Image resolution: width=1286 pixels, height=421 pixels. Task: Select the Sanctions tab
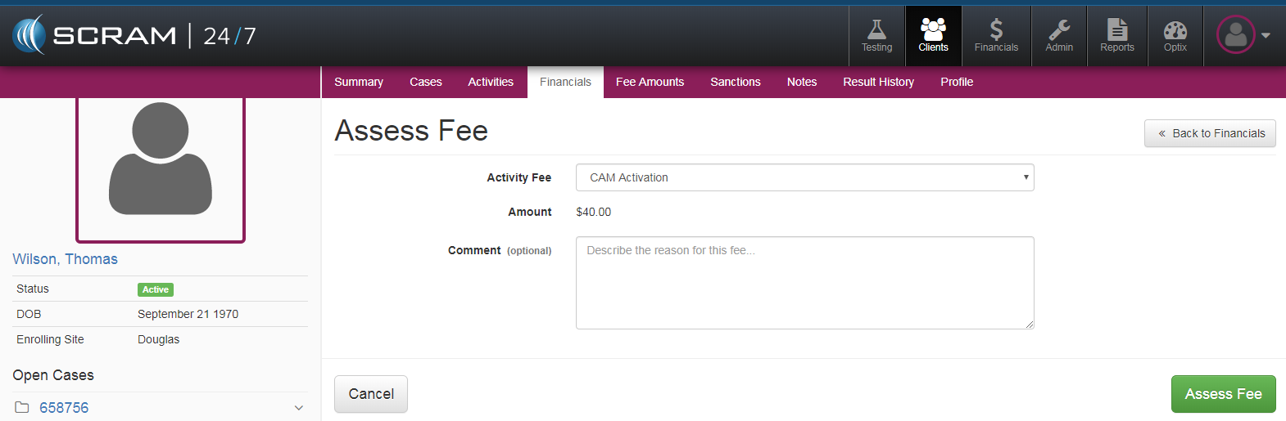point(736,82)
